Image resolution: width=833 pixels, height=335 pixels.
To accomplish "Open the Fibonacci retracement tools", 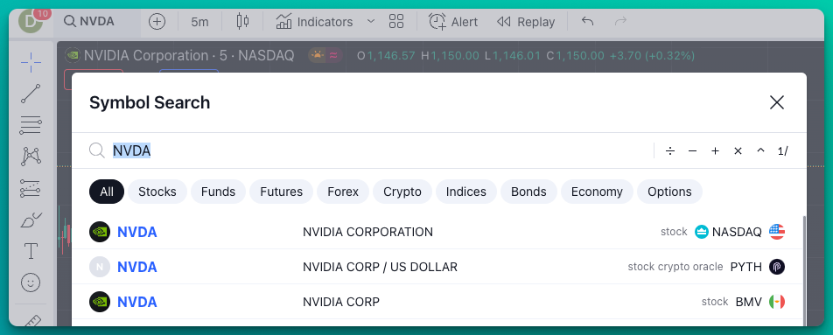I will [x=31, y=125].
